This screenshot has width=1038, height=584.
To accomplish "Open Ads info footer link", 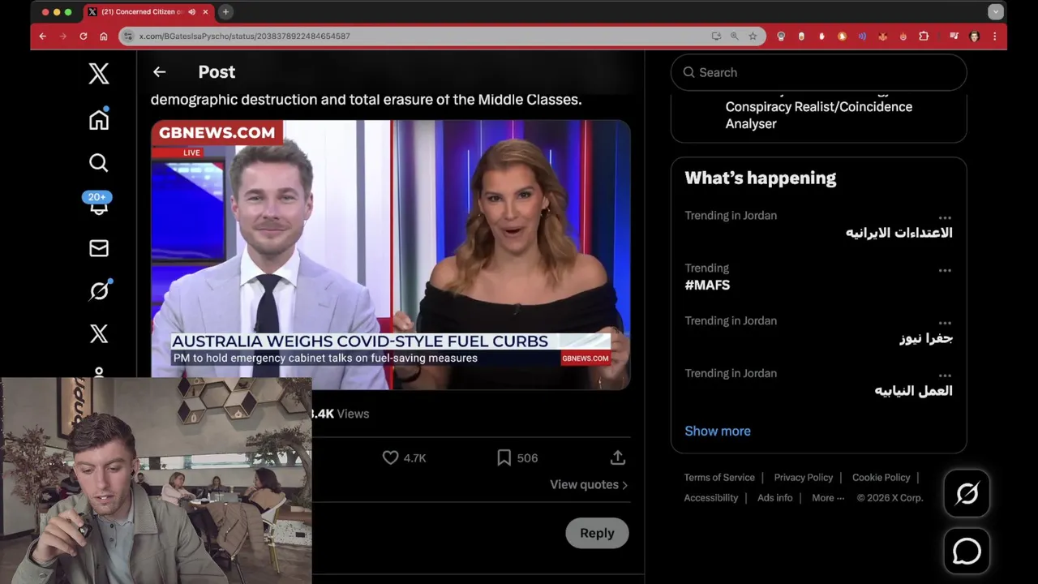I will point(775,498).
